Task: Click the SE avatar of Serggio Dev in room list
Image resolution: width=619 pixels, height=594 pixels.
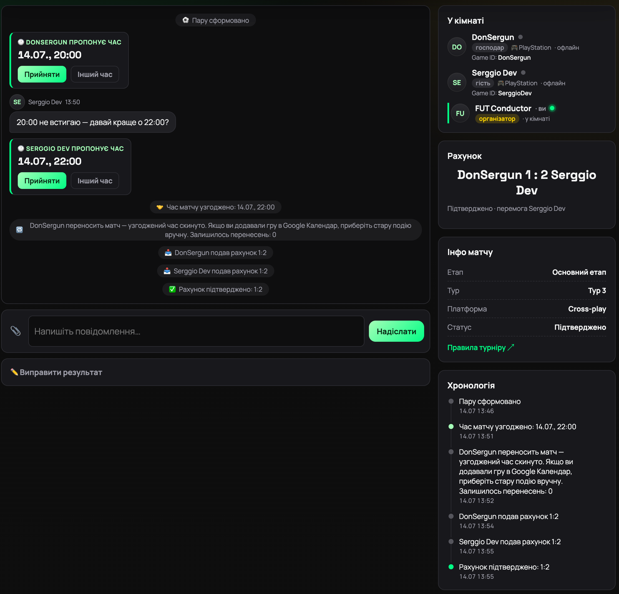Action: click(457, 83)
